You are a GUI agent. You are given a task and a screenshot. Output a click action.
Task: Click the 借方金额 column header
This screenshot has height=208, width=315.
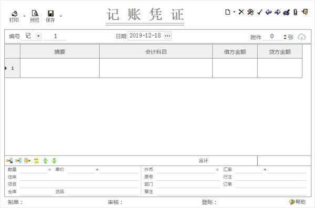235,52
